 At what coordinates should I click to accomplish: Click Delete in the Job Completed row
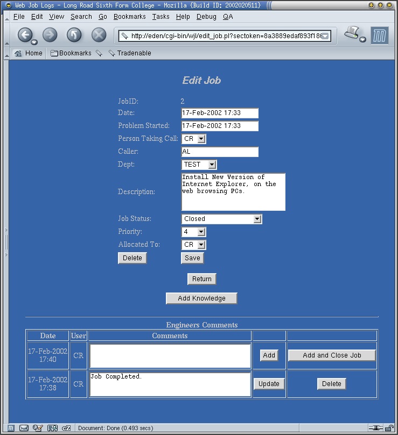pos(332,384)
